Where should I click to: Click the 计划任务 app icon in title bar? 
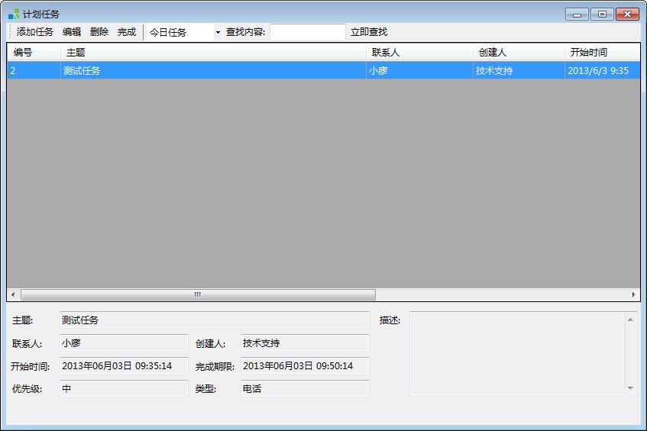coord(14,14)
